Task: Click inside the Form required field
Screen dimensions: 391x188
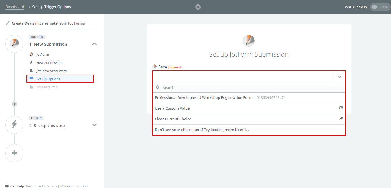Action: coord(243,77)
